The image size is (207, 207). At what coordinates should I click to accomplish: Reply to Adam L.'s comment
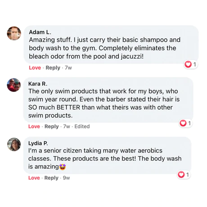coord(53,68)
